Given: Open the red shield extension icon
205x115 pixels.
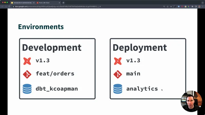Looking at the screenshot, I should (x=182, y=6).
